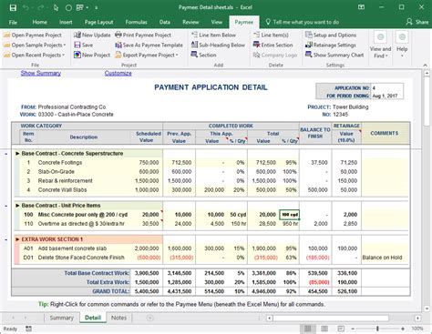Open the Recent Projects dropdown

34,56
